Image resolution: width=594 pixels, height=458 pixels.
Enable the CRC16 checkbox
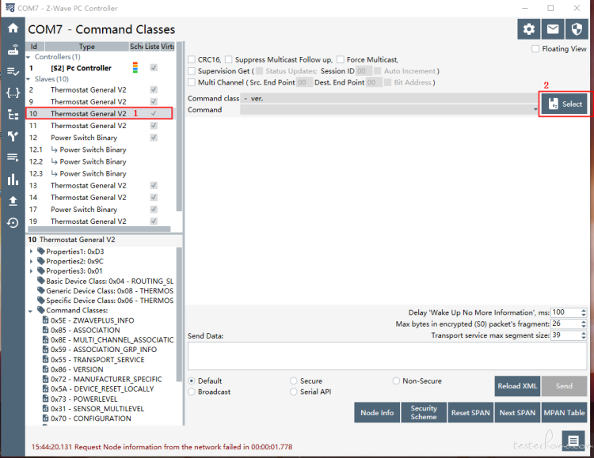(192, 59)
